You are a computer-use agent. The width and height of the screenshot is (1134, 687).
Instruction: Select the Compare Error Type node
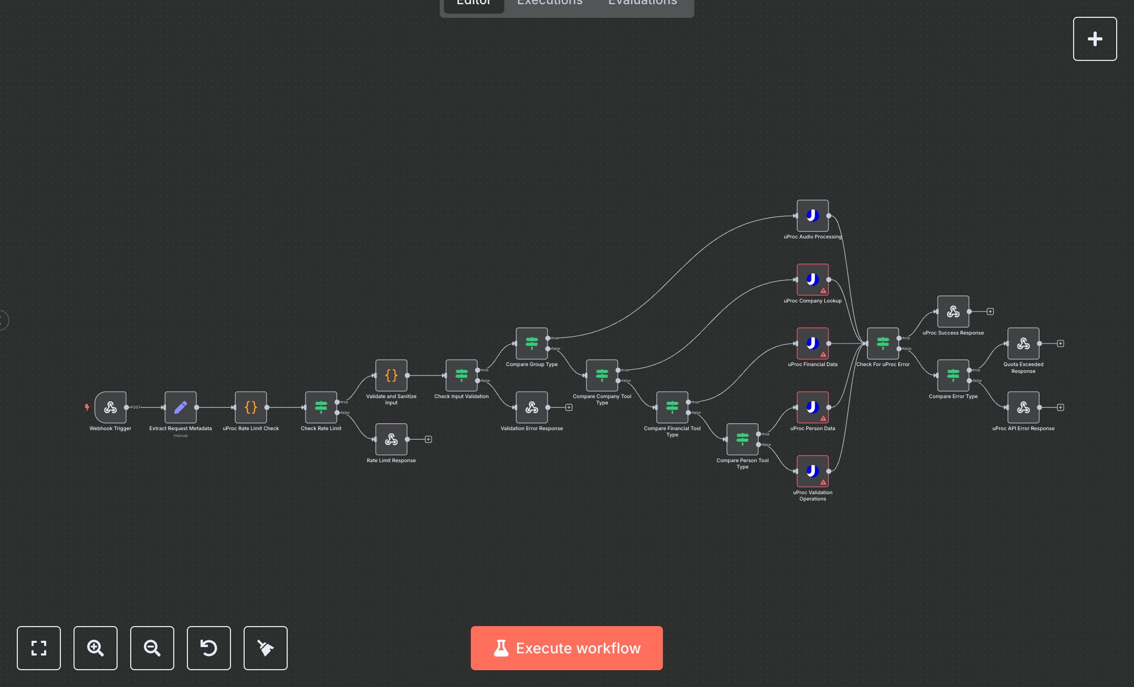[x=953, y=375]
